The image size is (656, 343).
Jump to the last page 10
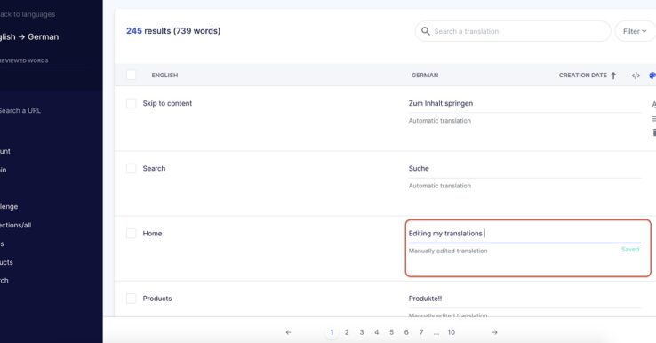pos(451,332)
